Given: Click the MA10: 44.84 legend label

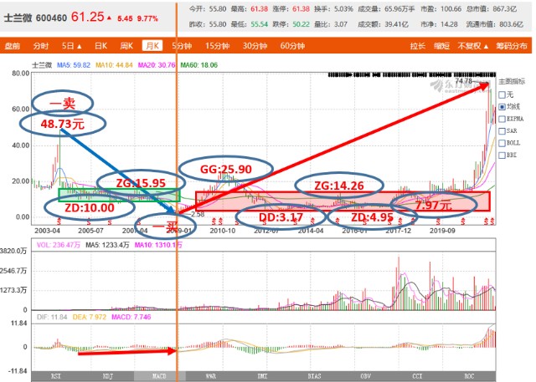Looking at the screenshot, I should tap(114, 65).
